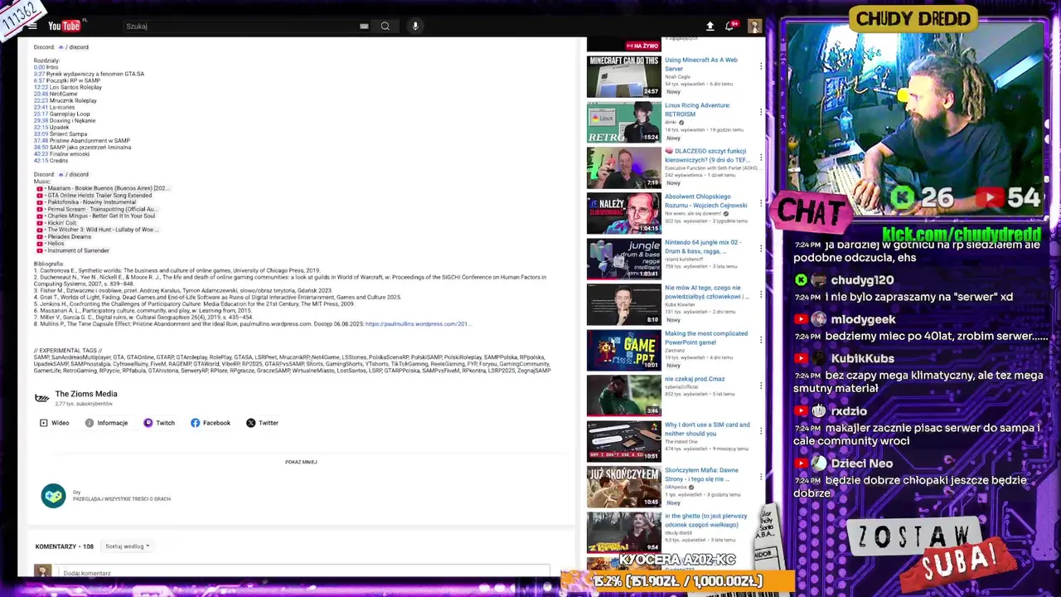Click chat username KubikKubs
Image resolution: width=1061 pixels, height=597 pixels.
[x=862, y=358]
